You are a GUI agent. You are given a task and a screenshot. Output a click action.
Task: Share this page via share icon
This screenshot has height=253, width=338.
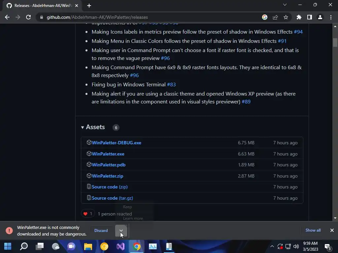point(275,17)
